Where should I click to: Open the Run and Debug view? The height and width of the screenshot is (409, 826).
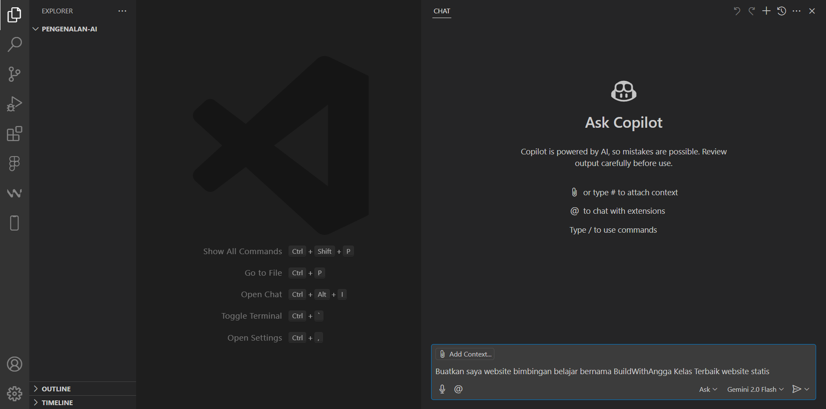point(15,104)
